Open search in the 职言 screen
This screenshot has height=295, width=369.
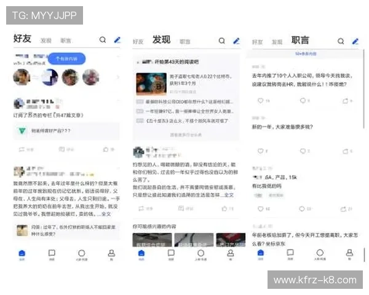coord(341,41)
